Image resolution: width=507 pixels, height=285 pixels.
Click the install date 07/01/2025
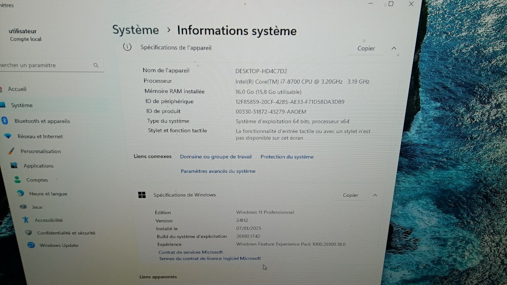coord(248,228)
